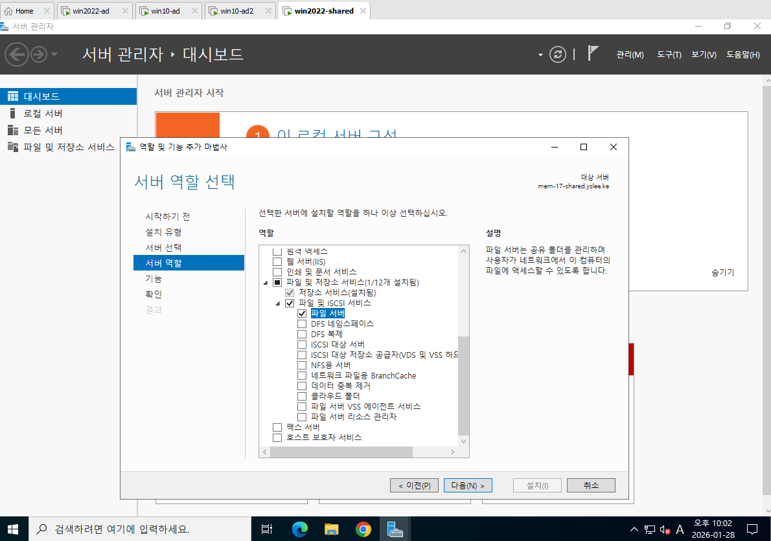Click roles list vertical scrollbar thumb
Screen dimensions: 771x541
pos(463,386)
